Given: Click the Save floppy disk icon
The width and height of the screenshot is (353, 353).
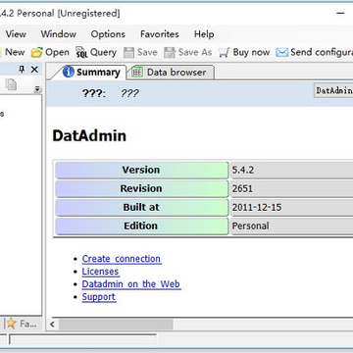Looking at the screenshot, I should [128, 52].
